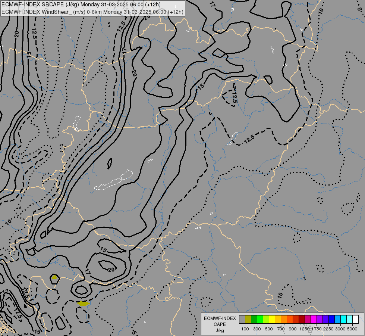The height and width of the screenshot is (336, 365).
Task: Click the CAPE label in the legend
Action: (220, 324)
